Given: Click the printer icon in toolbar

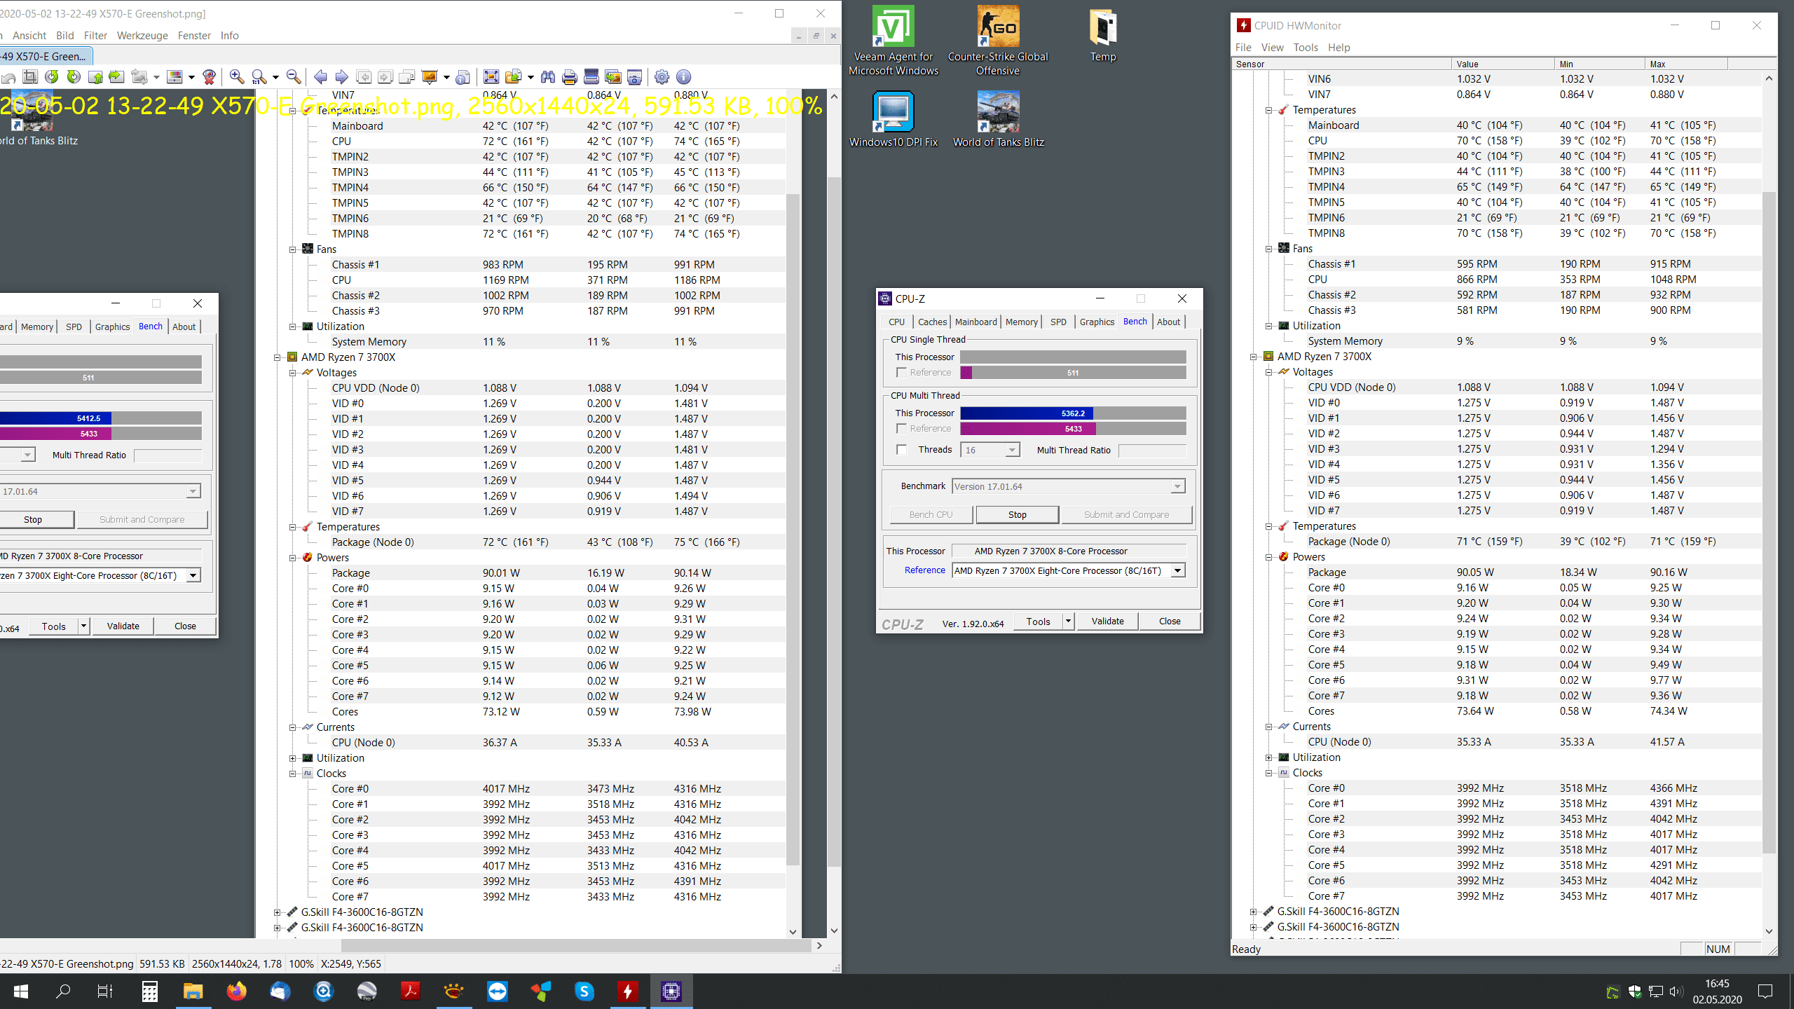Looking at the screenshot, I should tap(569, 76).
